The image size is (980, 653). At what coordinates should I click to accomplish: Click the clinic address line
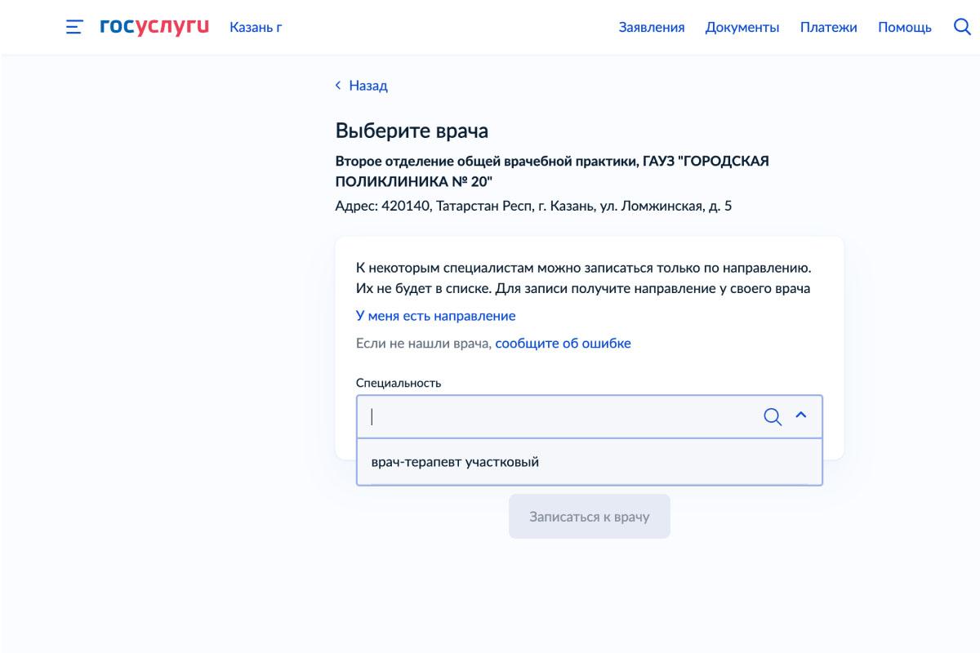click(533, 206)
